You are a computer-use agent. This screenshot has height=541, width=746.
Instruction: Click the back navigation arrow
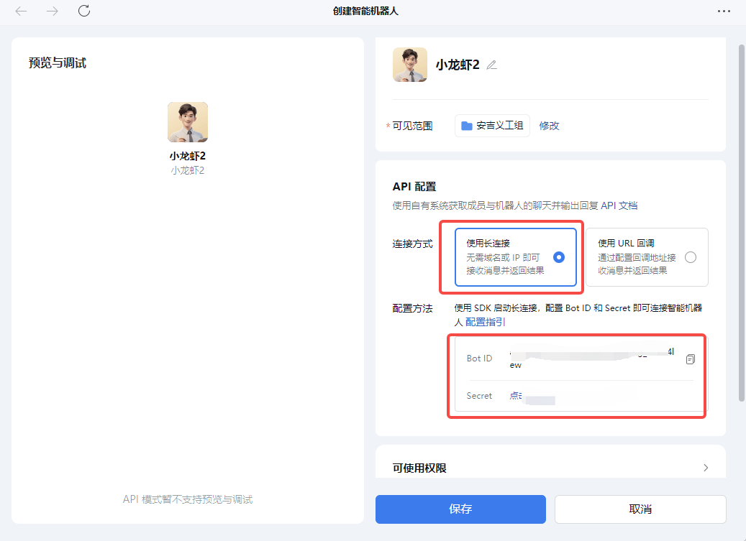pos(22,11)
